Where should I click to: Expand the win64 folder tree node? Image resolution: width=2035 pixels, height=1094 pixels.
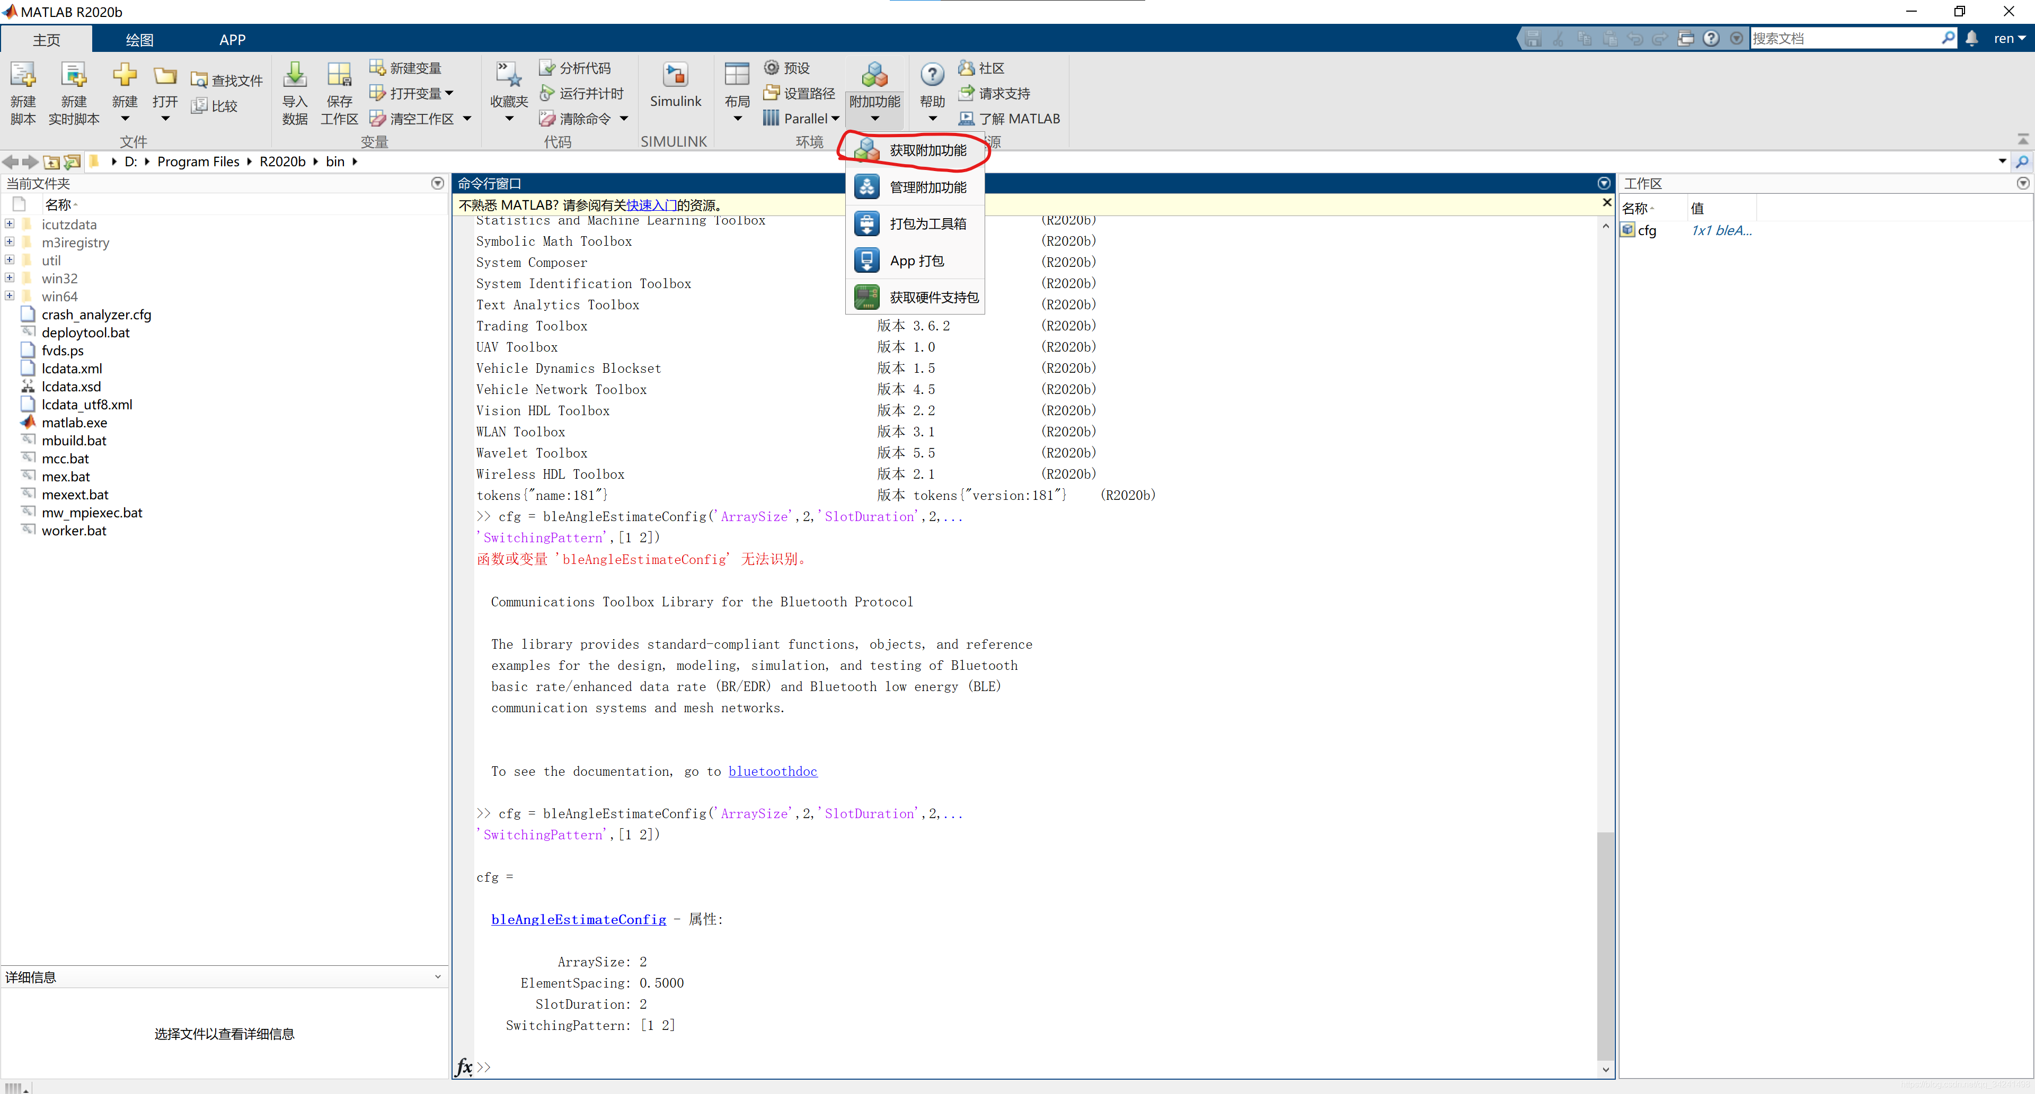pyautogui.click(x=10, y=296)
